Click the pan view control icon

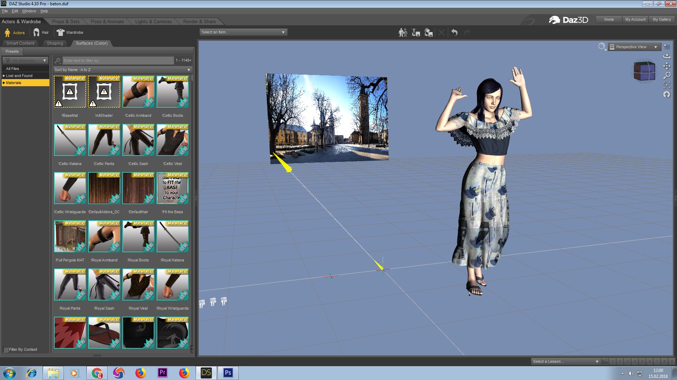click(666, 66)
